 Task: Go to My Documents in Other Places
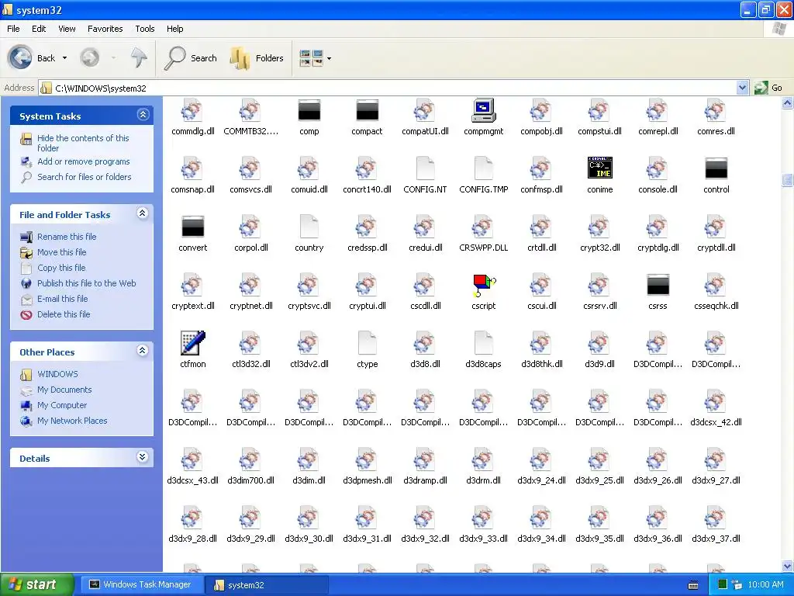pos(64,390)
